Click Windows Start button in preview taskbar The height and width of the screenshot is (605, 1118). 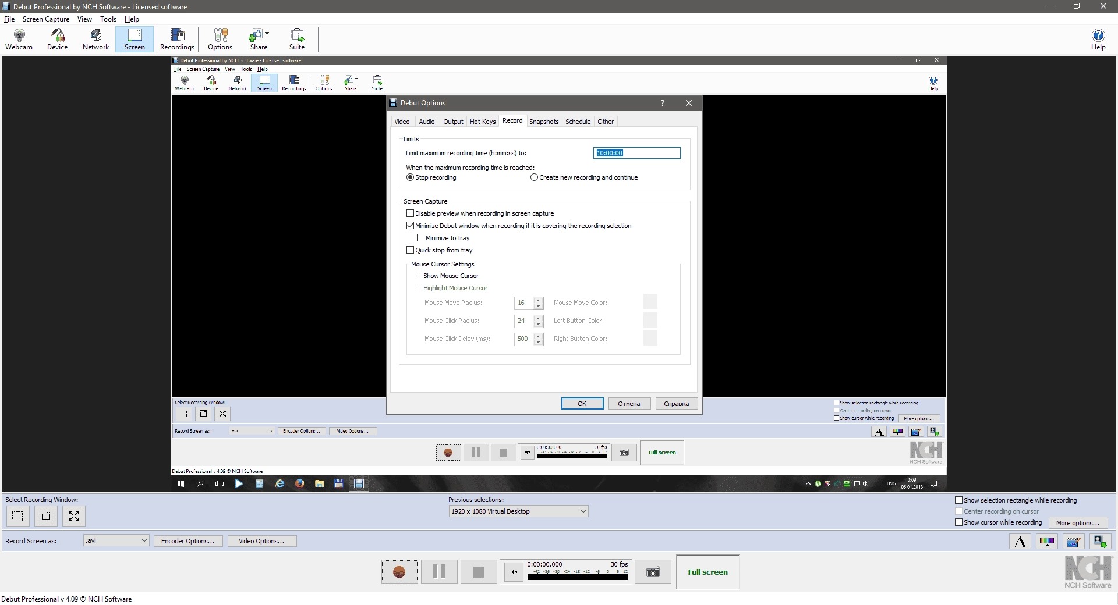pyautogui.click(x=181, y=483)
